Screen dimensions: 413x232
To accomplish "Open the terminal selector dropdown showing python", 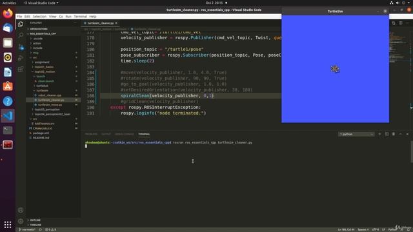I will point(356,134).
